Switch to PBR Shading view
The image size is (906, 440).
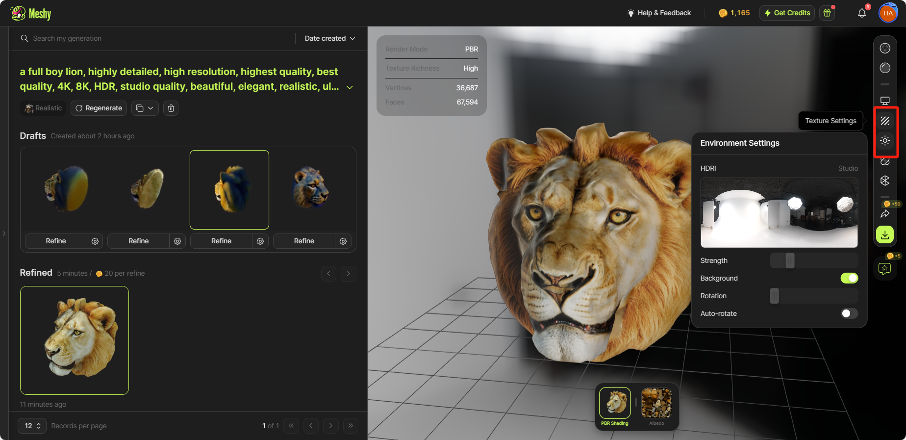615,407
